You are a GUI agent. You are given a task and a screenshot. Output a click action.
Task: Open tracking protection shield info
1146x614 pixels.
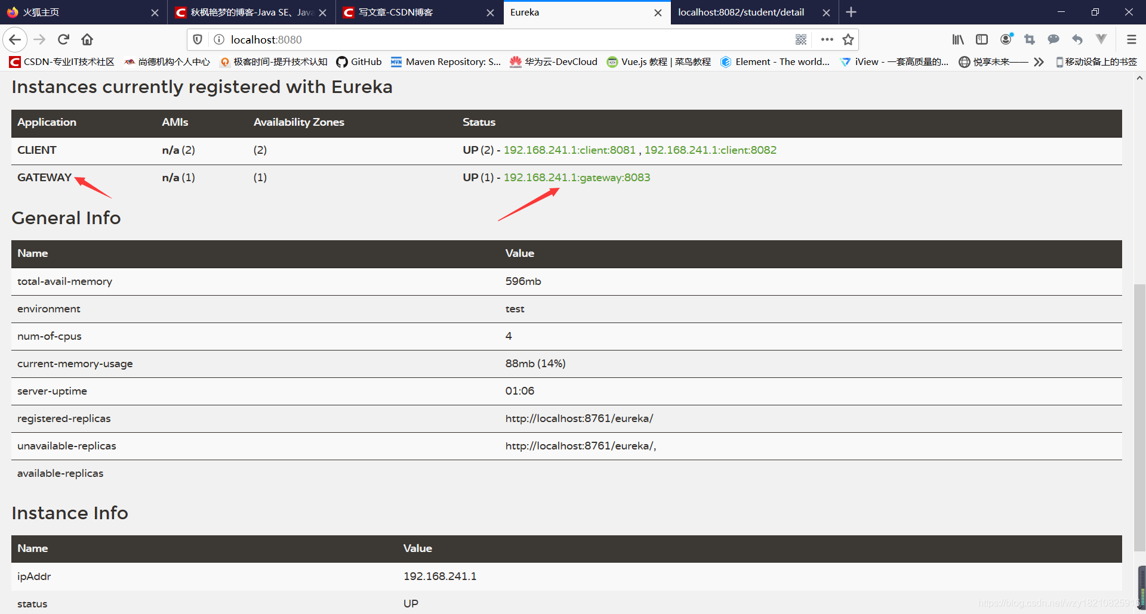pos(198,39)
